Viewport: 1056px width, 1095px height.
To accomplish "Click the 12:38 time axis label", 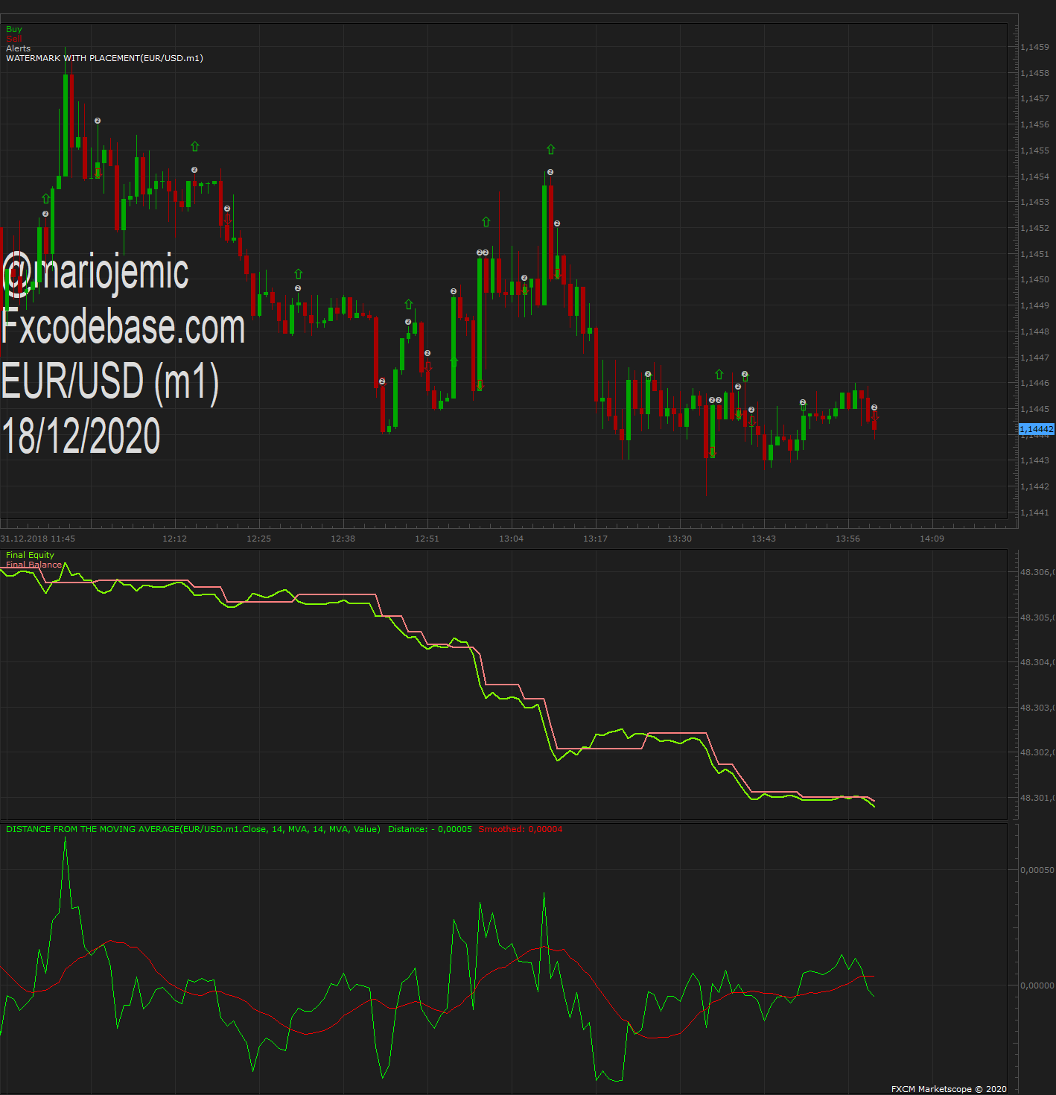I will (343, 539).
